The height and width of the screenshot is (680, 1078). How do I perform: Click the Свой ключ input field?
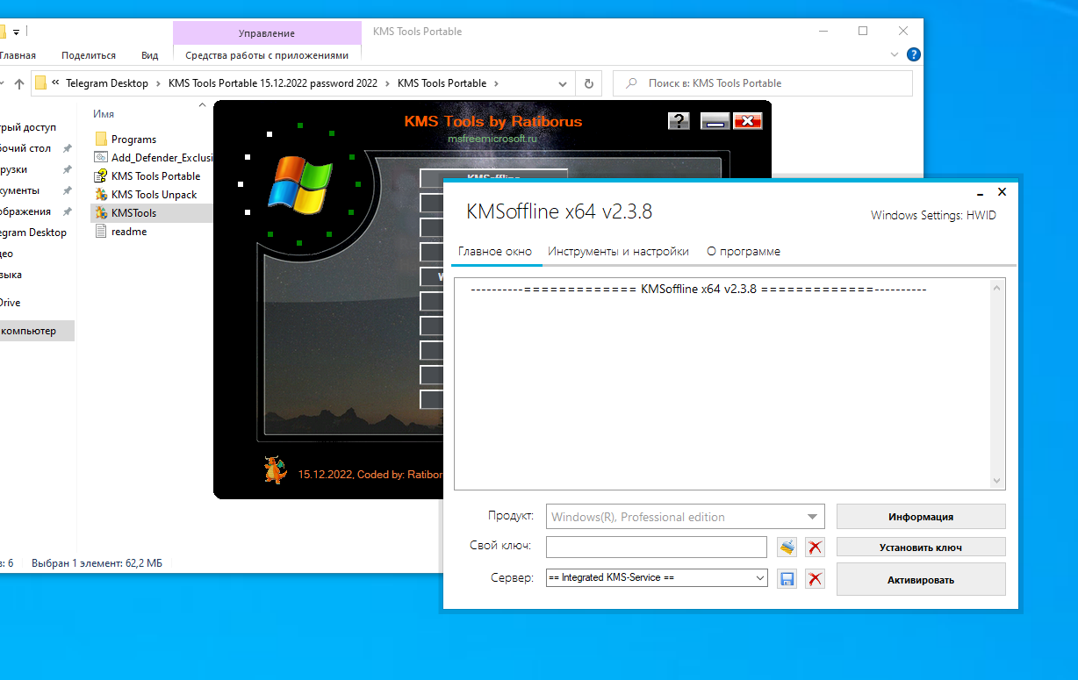pos(656,547)
